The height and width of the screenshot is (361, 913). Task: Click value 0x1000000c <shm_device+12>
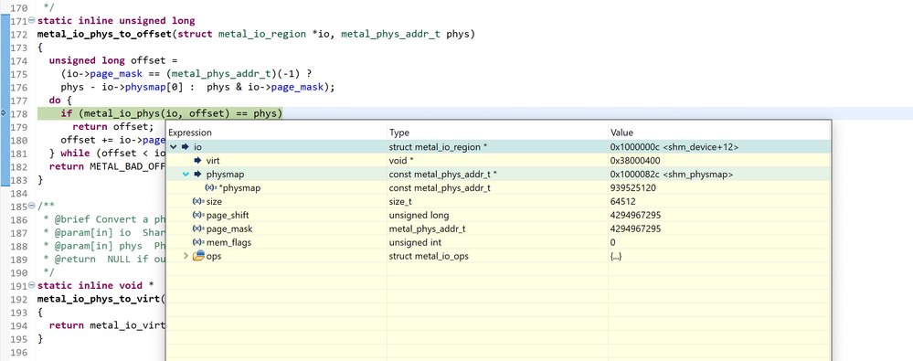pyautogui.click(x=674, y=147)
